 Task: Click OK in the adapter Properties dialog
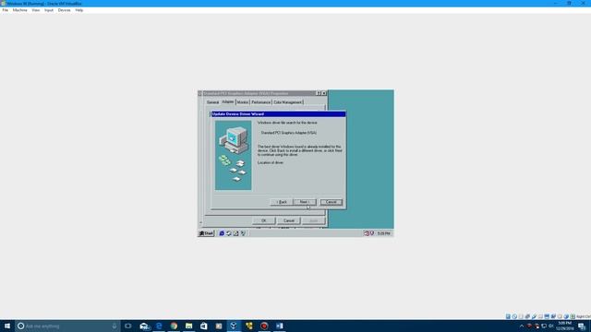tap(263, 220)
